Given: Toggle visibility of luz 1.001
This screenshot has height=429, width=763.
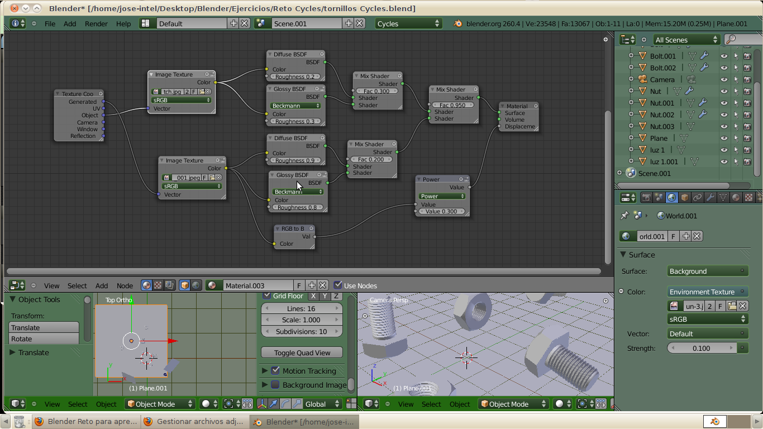Looking at the screenshot, I should point(724,161).
